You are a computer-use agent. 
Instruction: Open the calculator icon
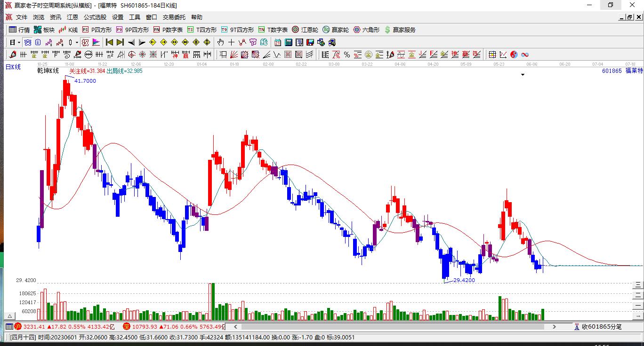[x=289, y=42]
